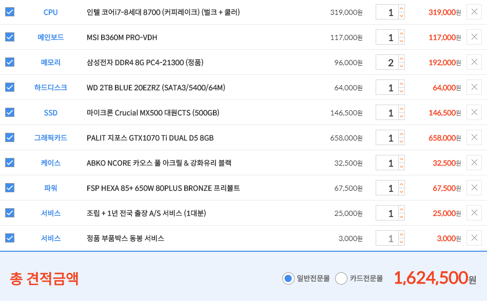Screen dimensions: 487x301
Task: Click product name MSI B360M PRO-VDH
Action: pyautogui.click(x=122, y=37)
